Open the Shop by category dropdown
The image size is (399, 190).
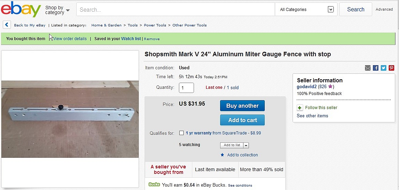click(x=57, y=10)
